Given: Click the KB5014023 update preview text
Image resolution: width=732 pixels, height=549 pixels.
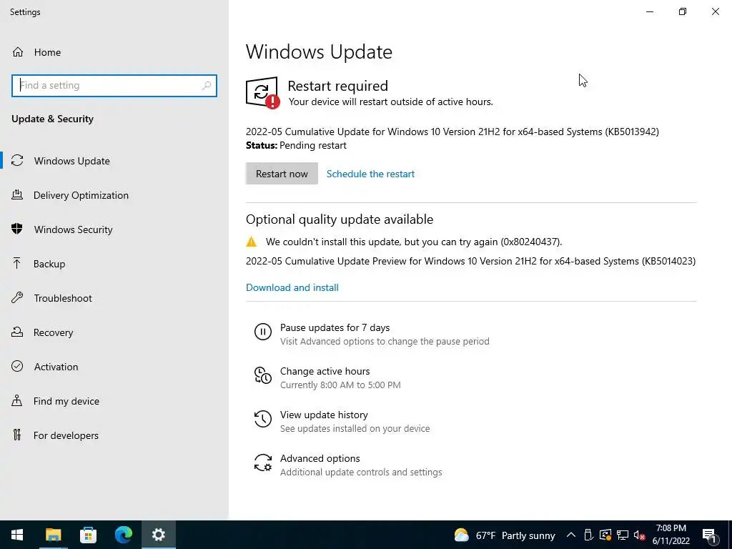Looking at the screenshot, I should point(470,261).
